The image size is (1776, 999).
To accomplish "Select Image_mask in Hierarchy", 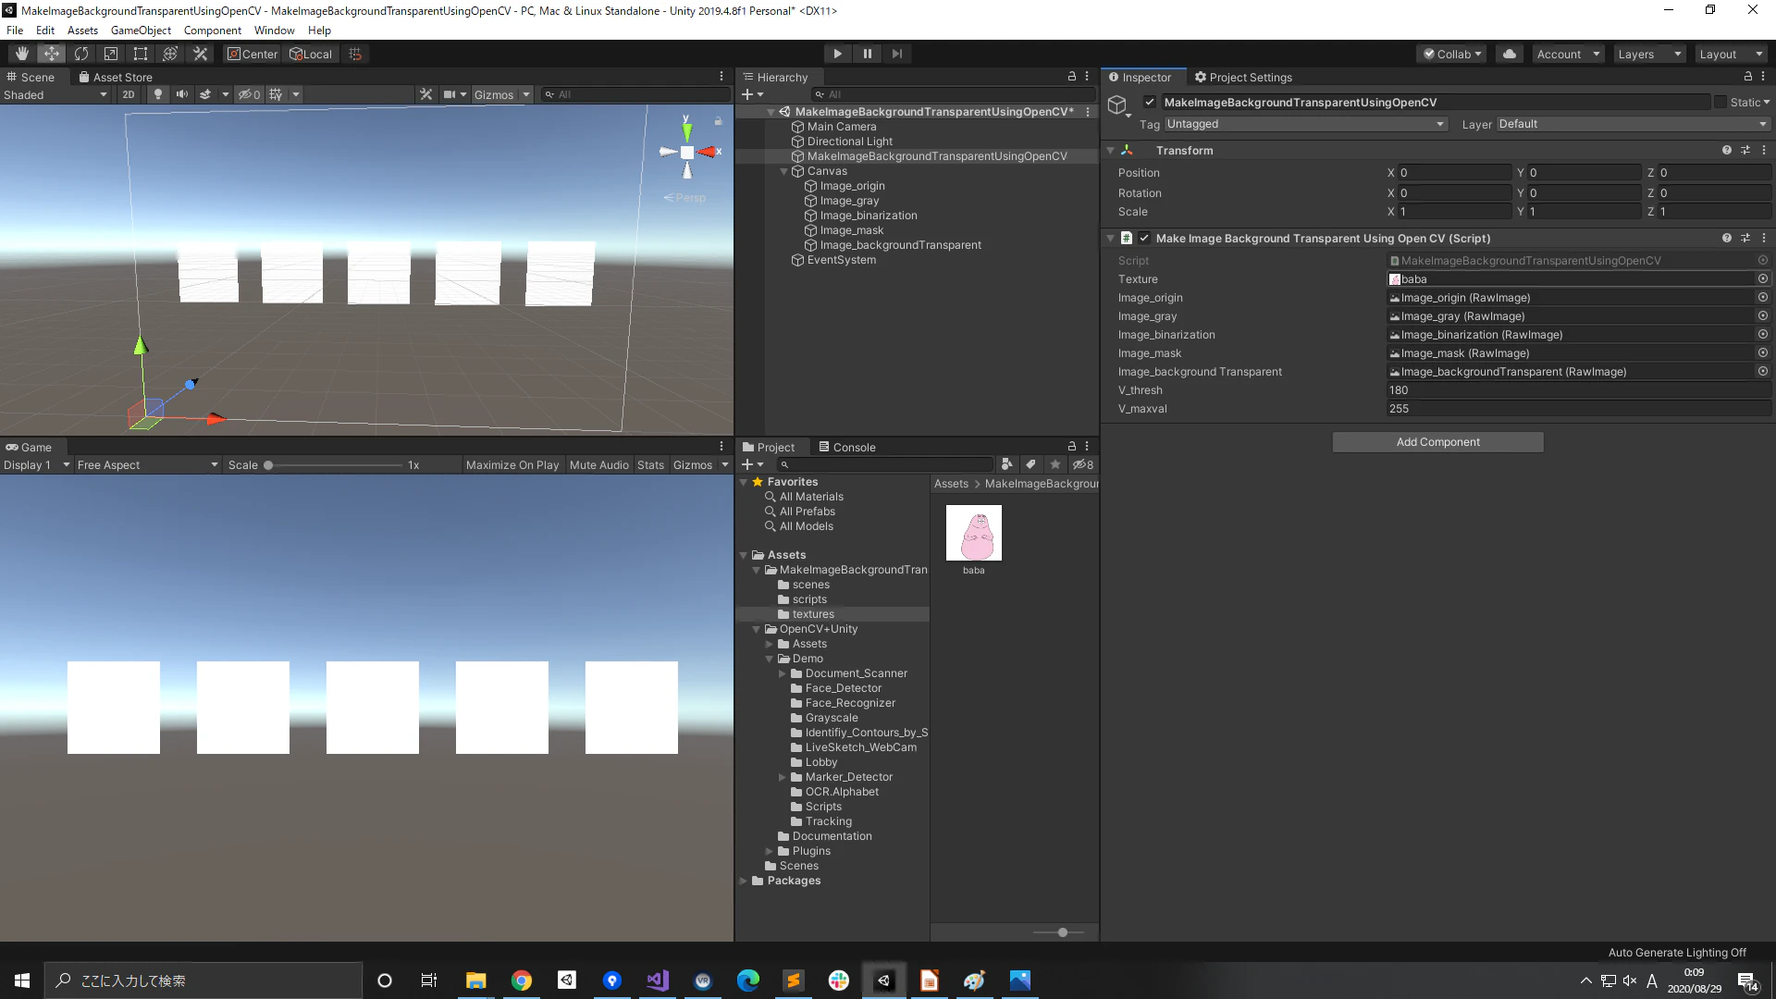I will pos(851,230).
